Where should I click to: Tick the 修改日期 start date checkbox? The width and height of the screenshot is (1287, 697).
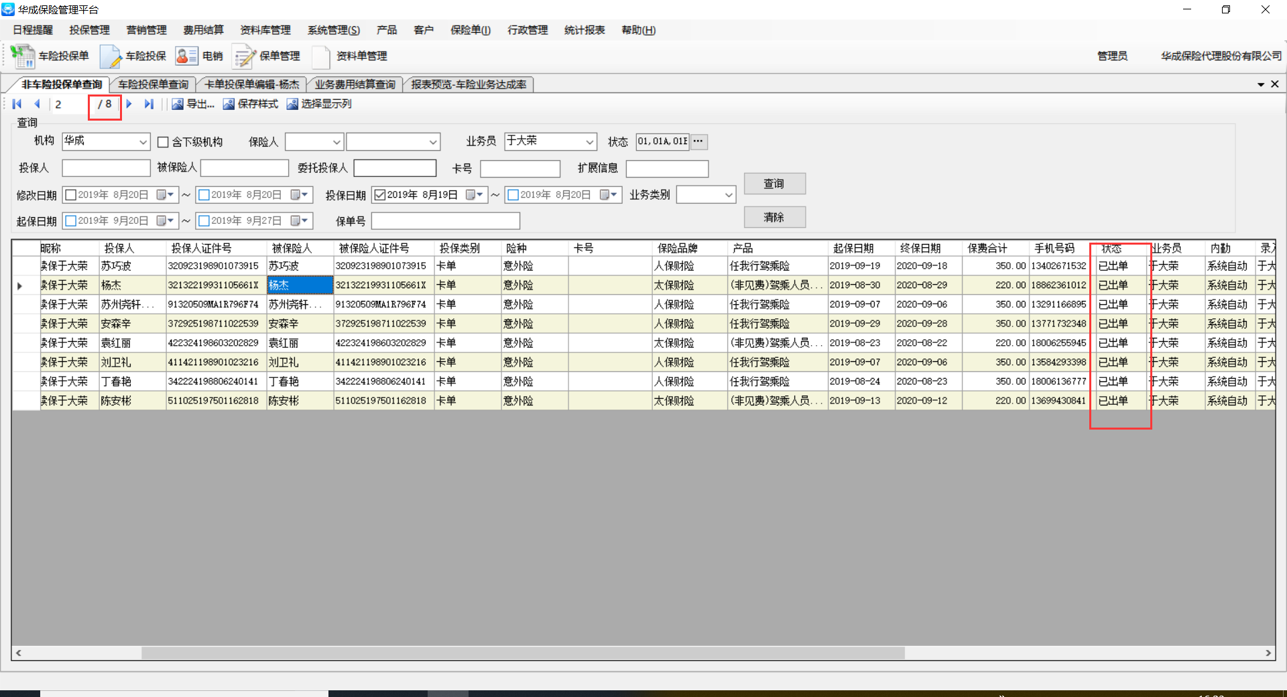point(71,195)
